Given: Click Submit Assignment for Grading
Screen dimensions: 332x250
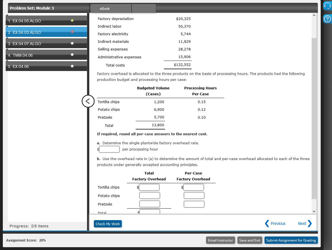Looking at the screenshot, I should (291, 240).
